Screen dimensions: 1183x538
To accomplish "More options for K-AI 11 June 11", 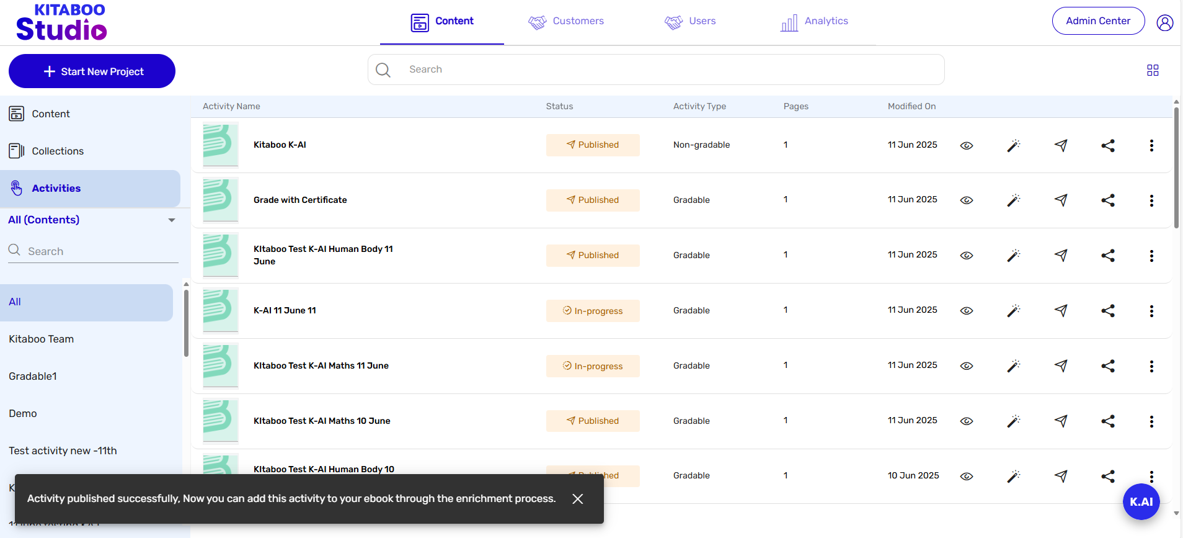I will coord(1151,311).
